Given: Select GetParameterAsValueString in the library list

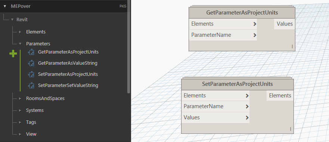Looking at the screenshot, I should [x=68, y=63].
